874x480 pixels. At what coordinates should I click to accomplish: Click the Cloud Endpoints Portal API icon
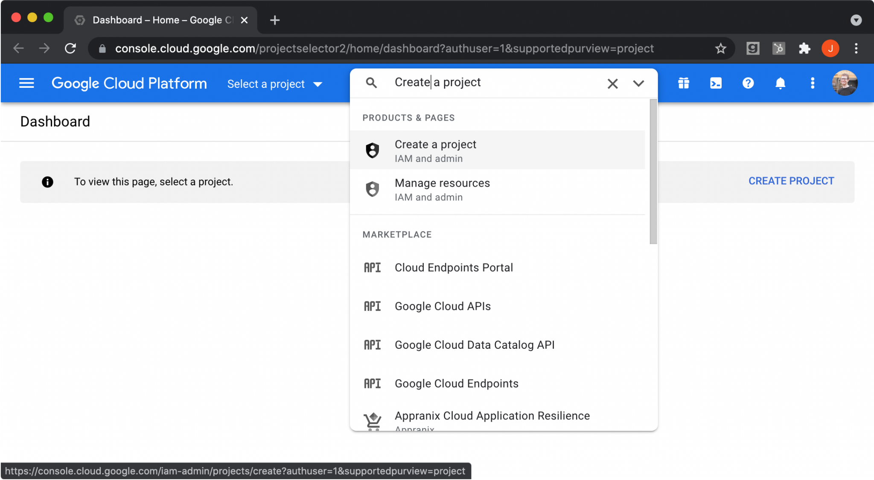(372, 268)
